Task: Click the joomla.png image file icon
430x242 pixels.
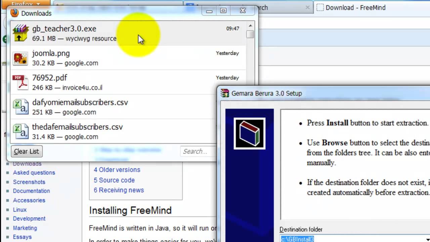Action: tap(20, 58)
